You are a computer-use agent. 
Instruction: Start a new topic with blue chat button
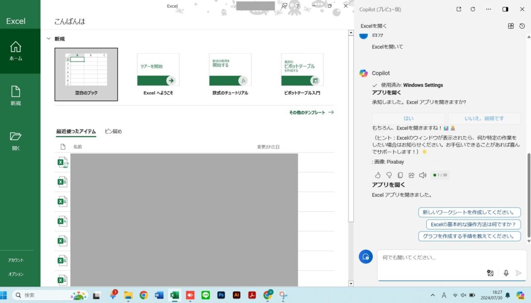366,256
